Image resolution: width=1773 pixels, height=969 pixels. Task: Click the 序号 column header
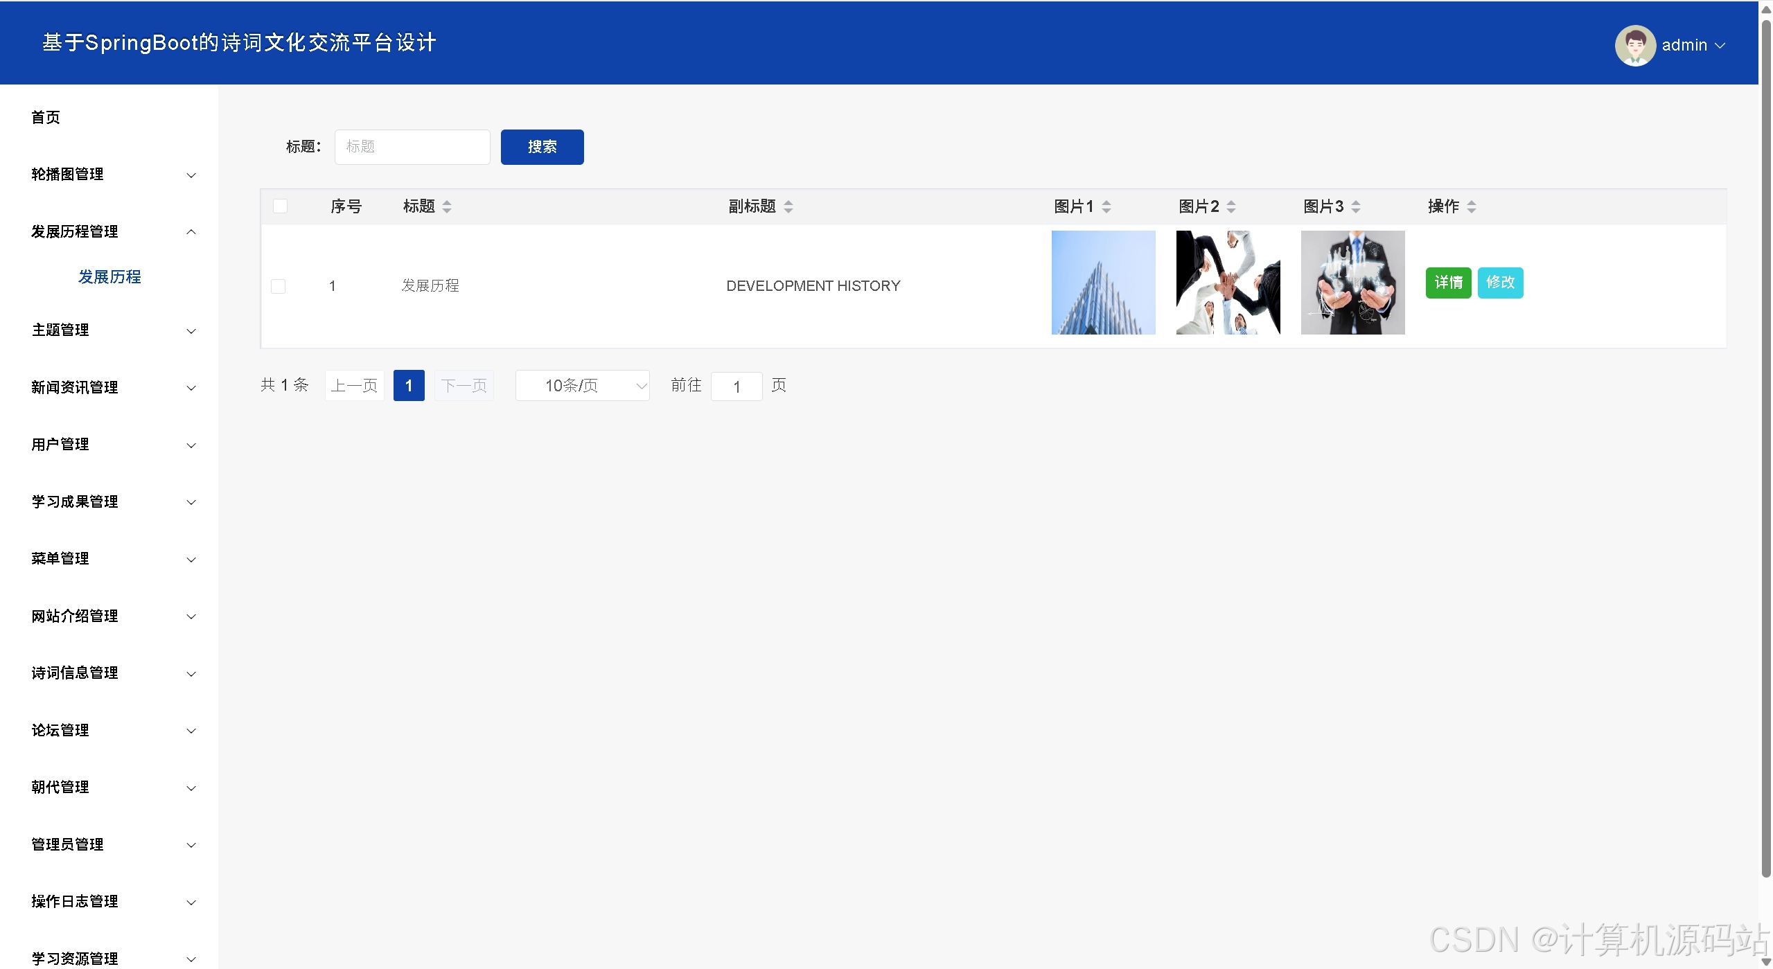(346, 206)
